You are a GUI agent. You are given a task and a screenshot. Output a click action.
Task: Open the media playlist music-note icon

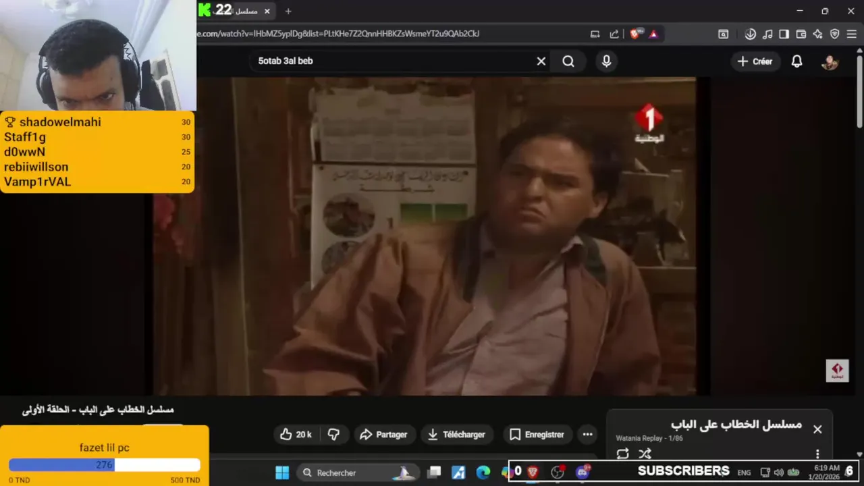tap(767, 34)
